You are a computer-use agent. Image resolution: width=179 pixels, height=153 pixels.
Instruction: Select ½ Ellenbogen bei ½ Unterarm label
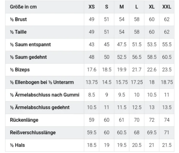click(x=42, y=82)
